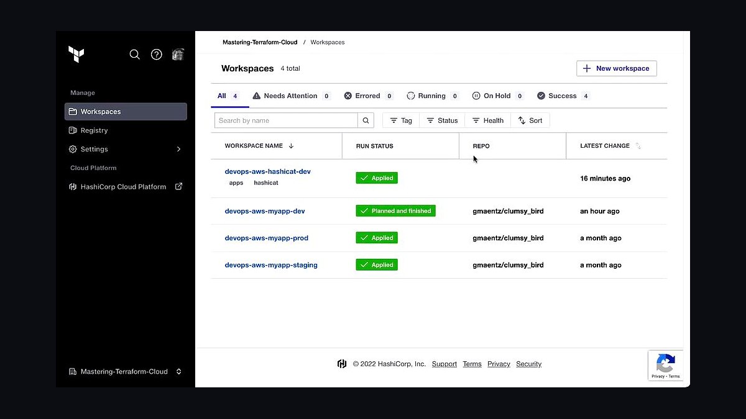Select the Running tab
This screenshot has width=746, height=419.
pyautogui.click(x=433, y=96)
